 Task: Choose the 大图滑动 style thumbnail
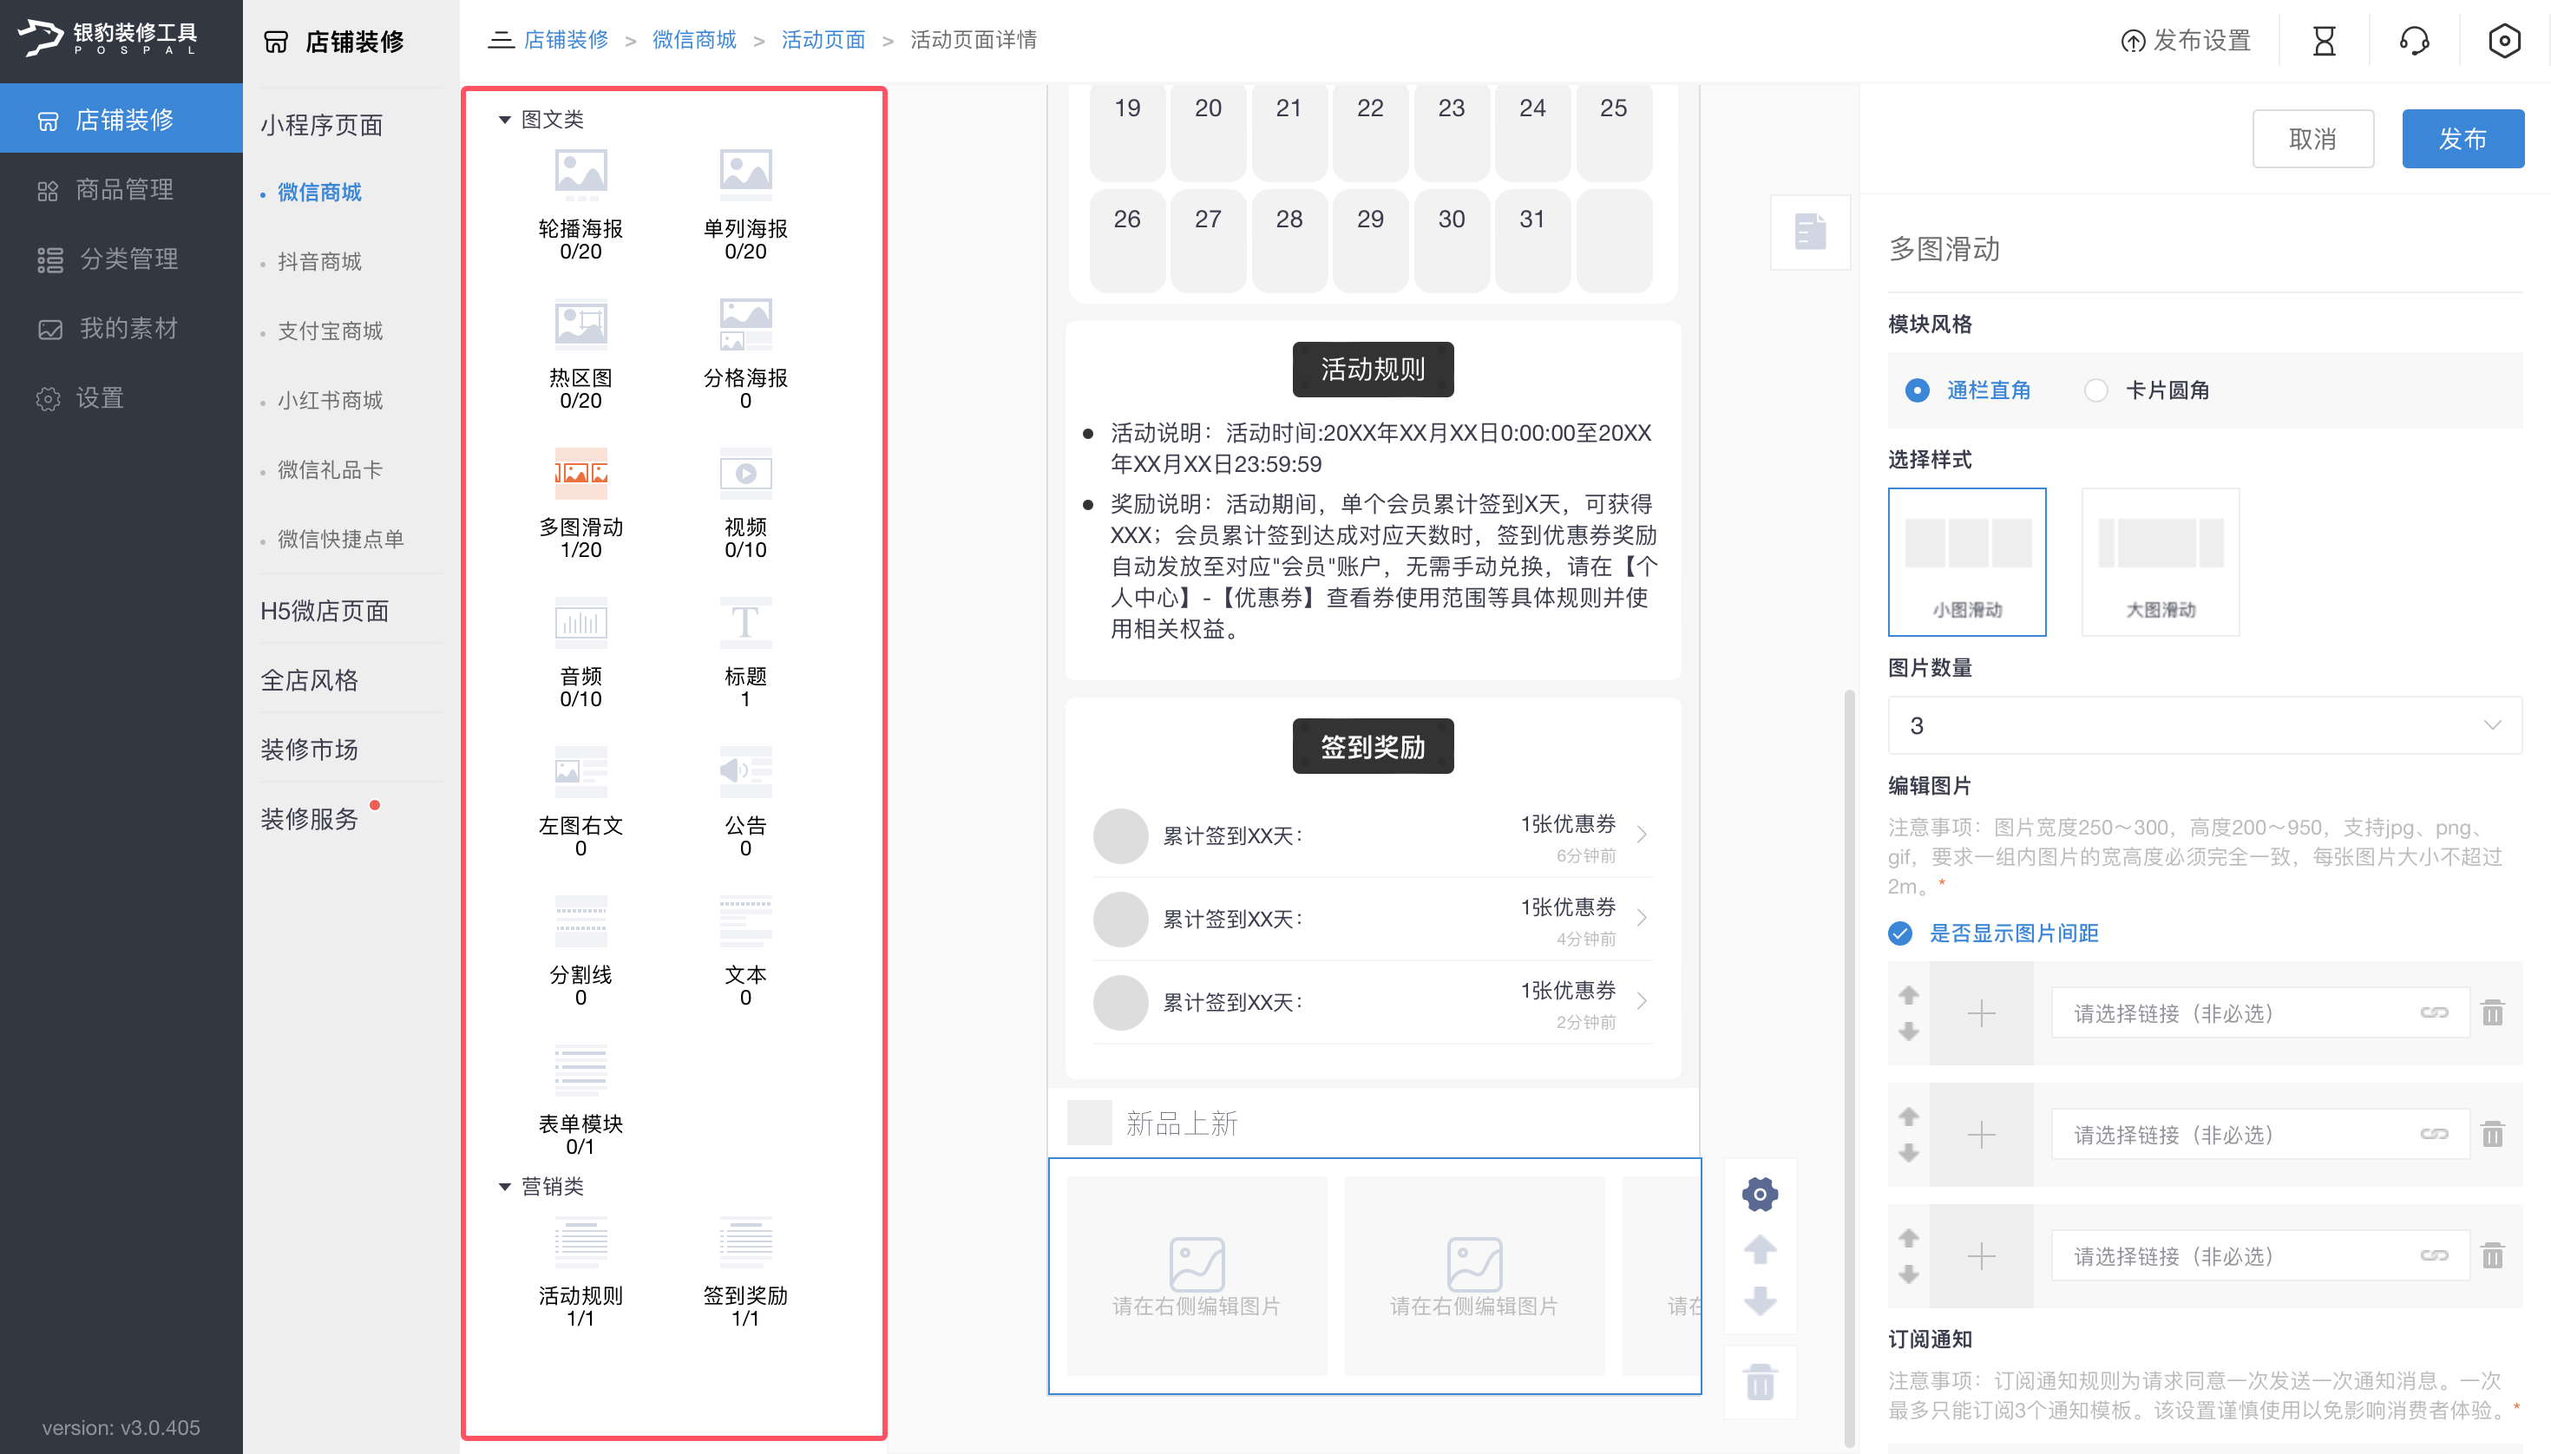[x=2160, y=561]
